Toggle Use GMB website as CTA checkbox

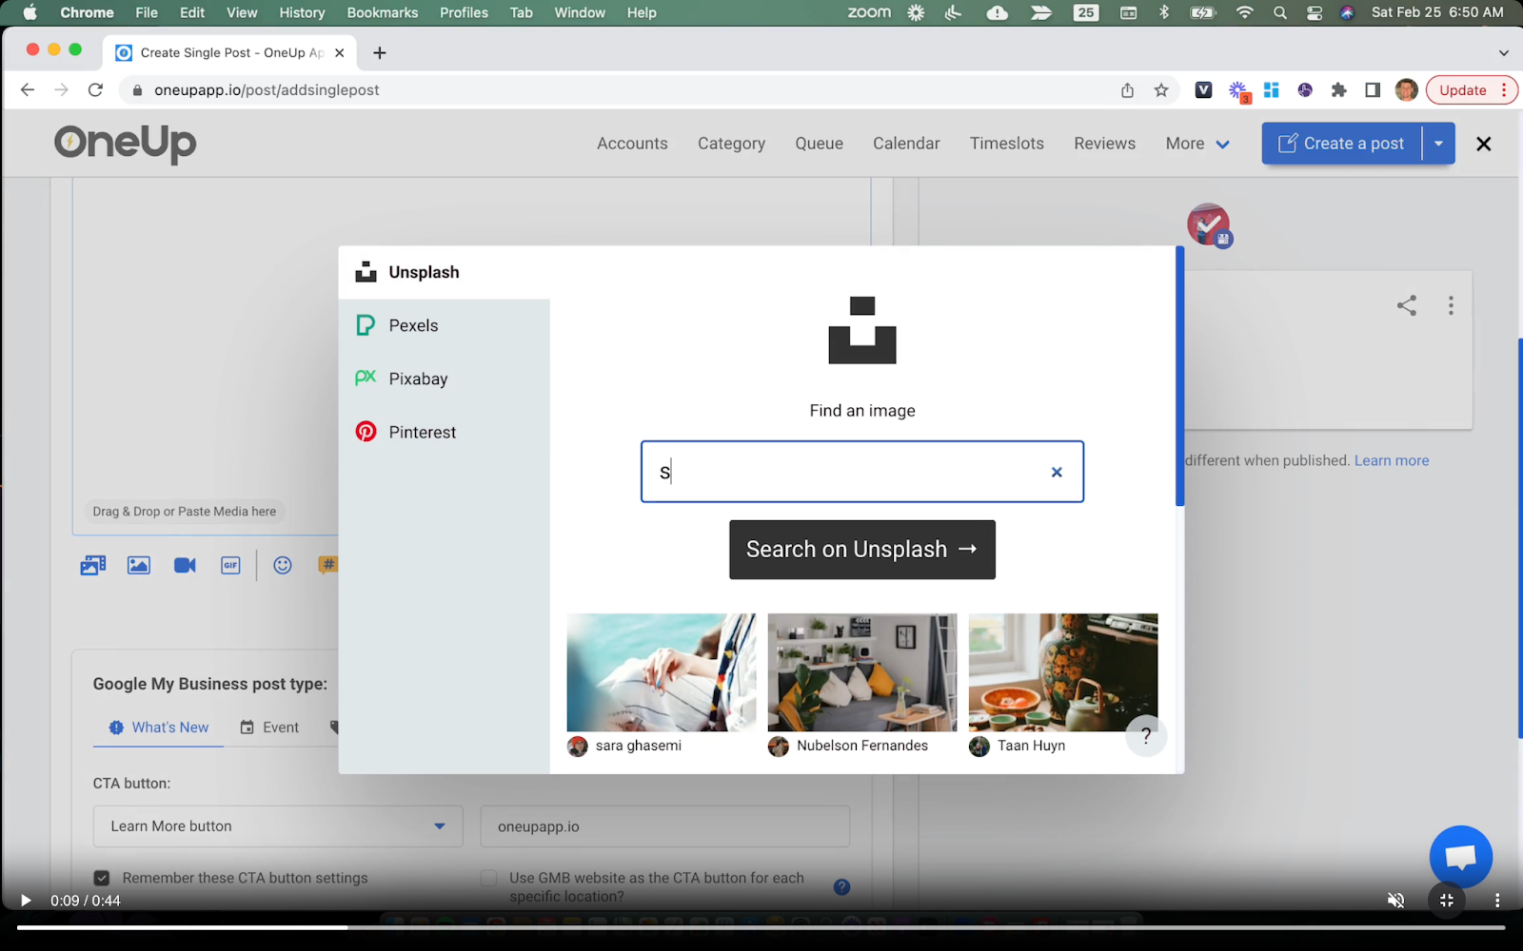[x=489, y=878]
